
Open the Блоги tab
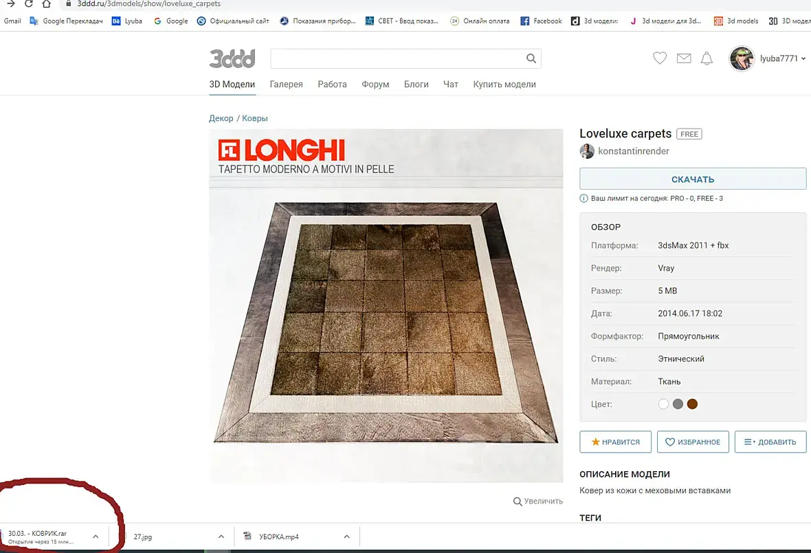[416, 84]
